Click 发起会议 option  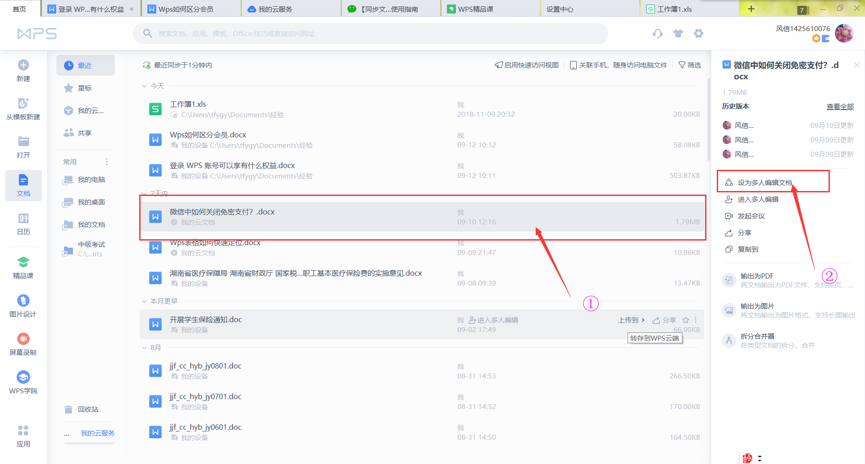tap(745, 216)
